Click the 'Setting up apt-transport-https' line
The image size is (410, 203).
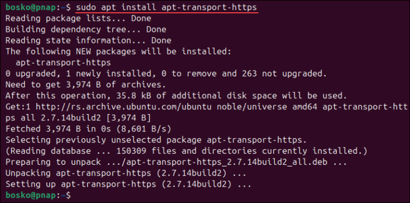(128, 184)
